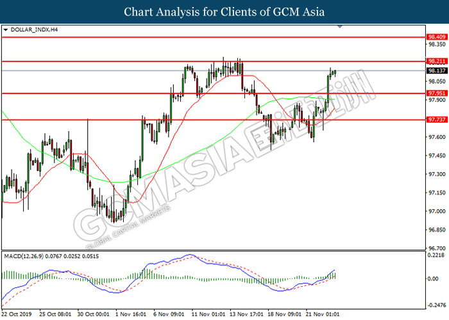Select the 97.951 level price label
This screenshot has width=449, height=320.
437,93
